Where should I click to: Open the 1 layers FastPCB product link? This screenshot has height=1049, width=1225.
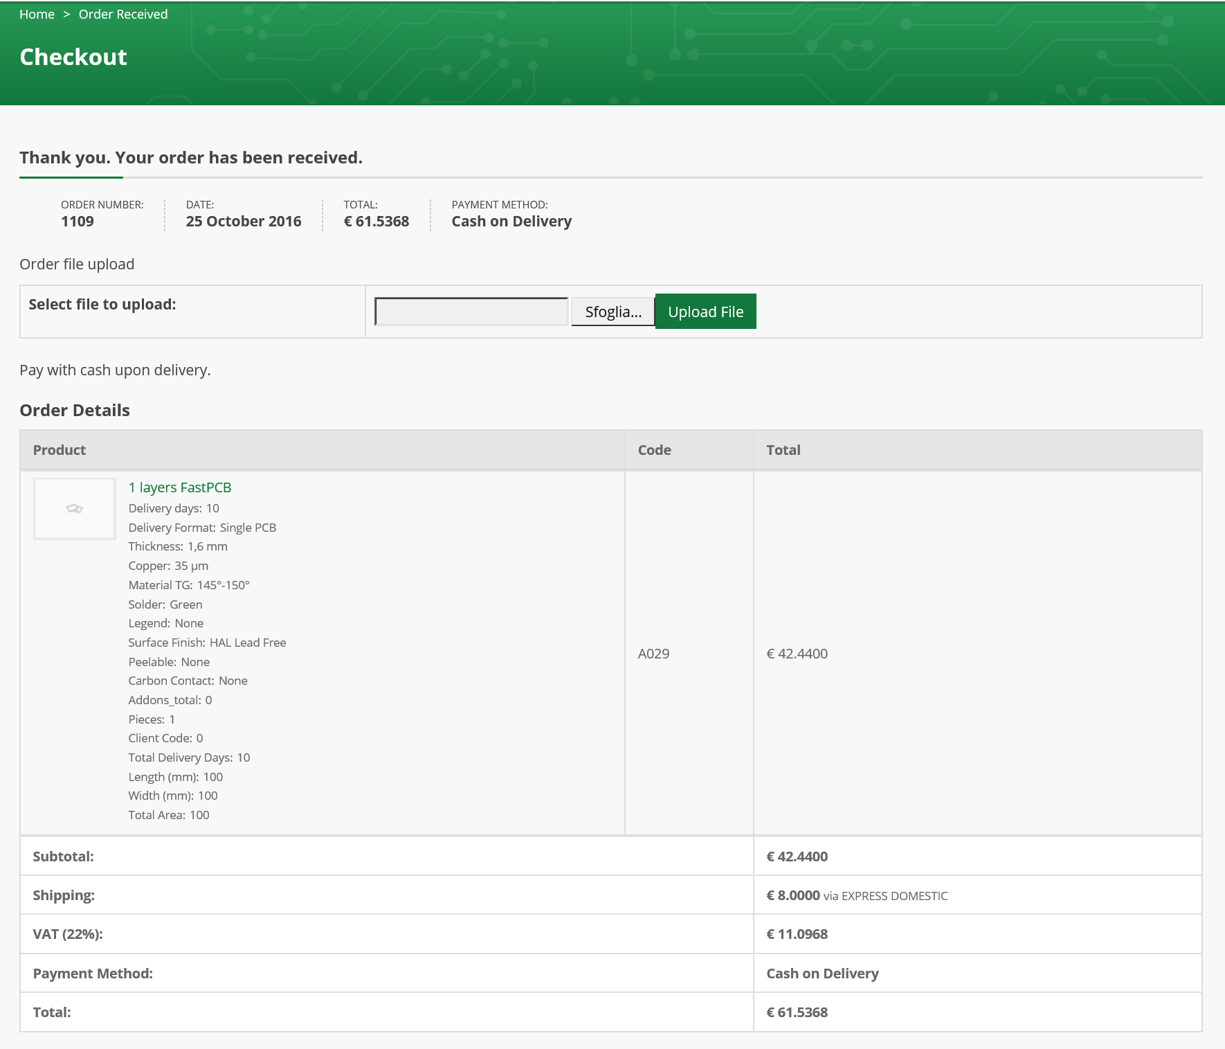[x=180, y=487]
